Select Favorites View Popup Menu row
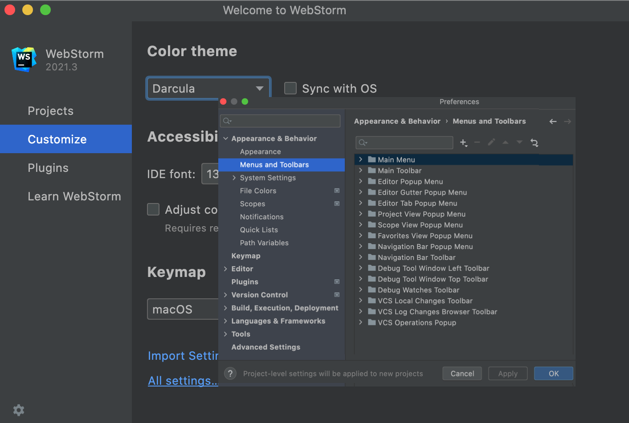This screenshot has width=629, height=423. [464, 236]
